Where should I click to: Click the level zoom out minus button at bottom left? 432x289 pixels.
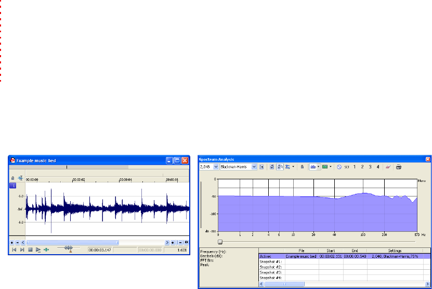(x=17, y=242)
